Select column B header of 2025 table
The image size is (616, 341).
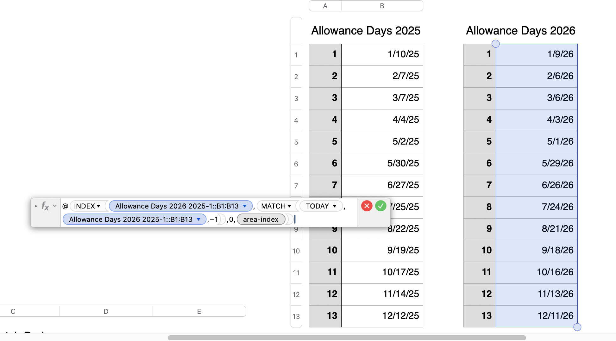pos(382,6)
